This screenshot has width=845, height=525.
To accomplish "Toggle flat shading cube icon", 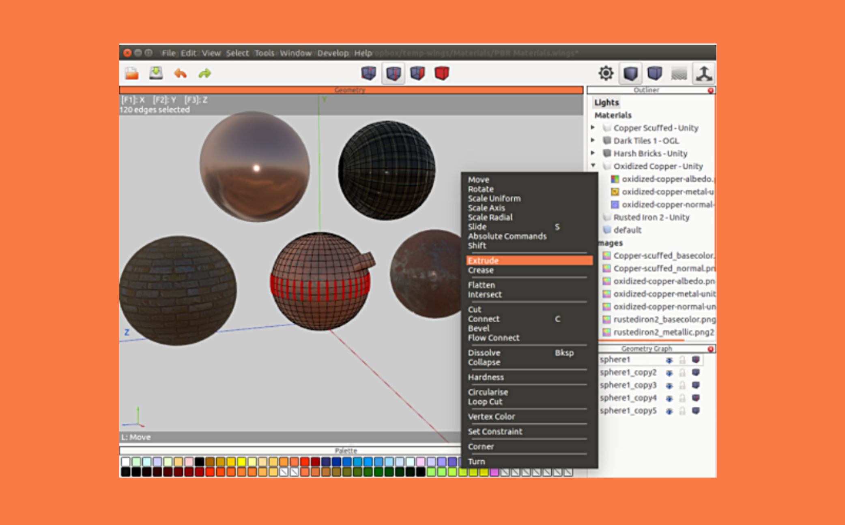I will pos(630,73).
